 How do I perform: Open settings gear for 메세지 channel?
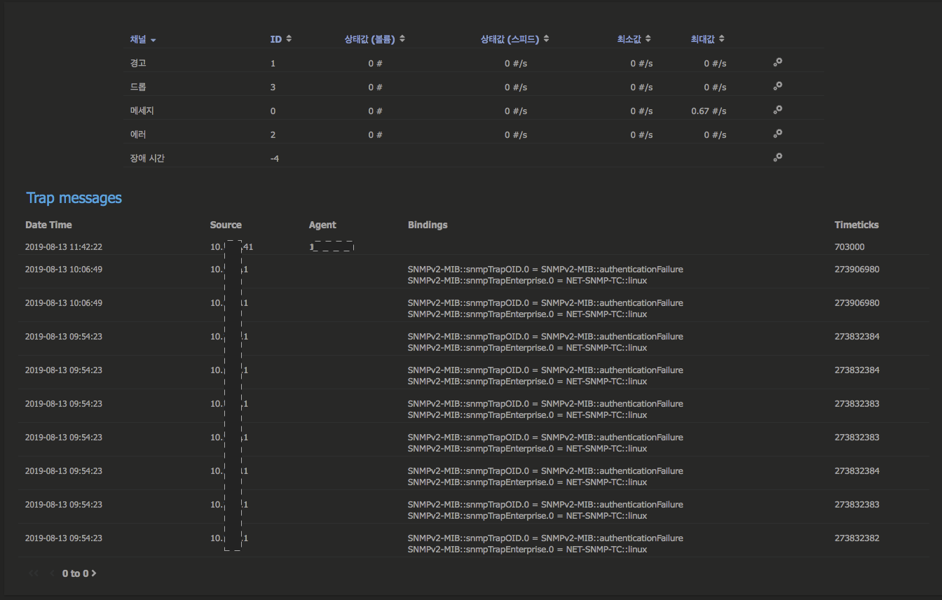tap(777, 110)
